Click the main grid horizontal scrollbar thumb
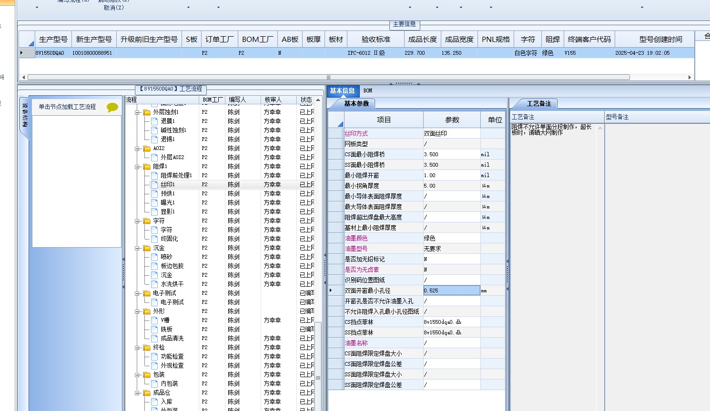The height and width of the screenshot is (411, 710). coord(328,77)
